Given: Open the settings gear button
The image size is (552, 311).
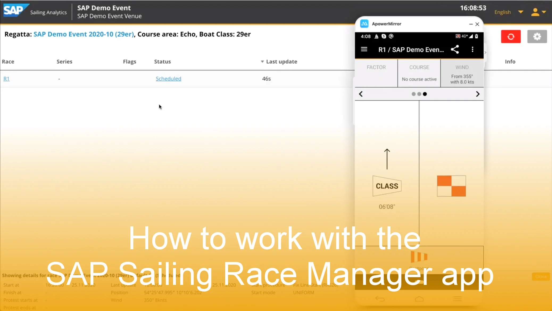Looking at the screenshot, I should coord(537,36).
